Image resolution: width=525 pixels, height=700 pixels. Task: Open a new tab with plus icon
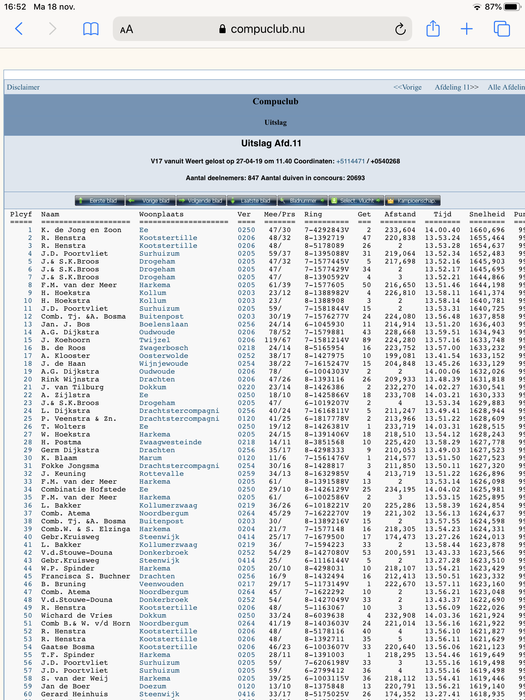pyautogui.click(x=467, y=29)
